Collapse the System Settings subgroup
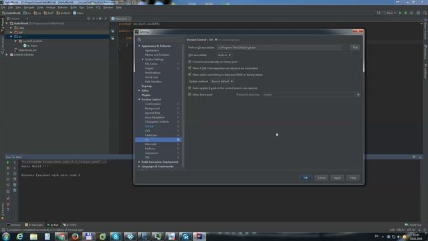 (x=142, y=60)
